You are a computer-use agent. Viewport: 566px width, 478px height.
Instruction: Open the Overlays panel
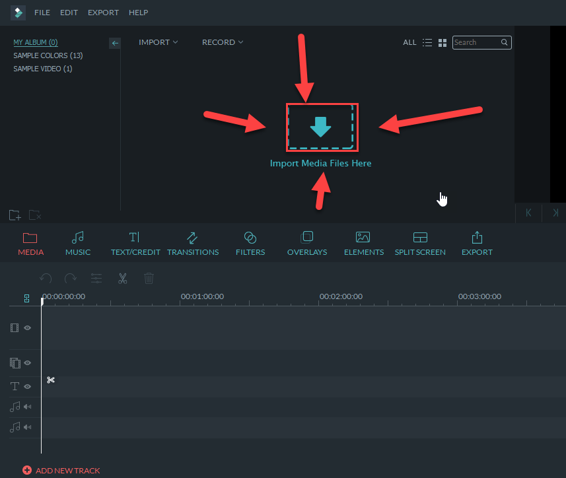coord(306,243)
